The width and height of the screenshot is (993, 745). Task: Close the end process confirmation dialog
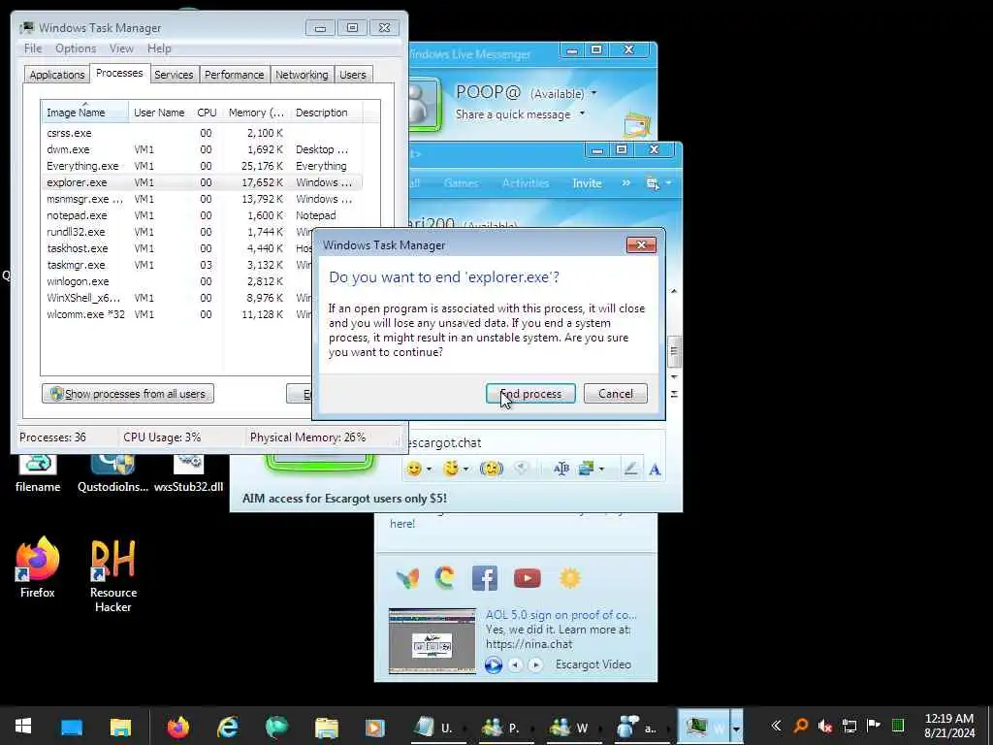pos(641,245)
